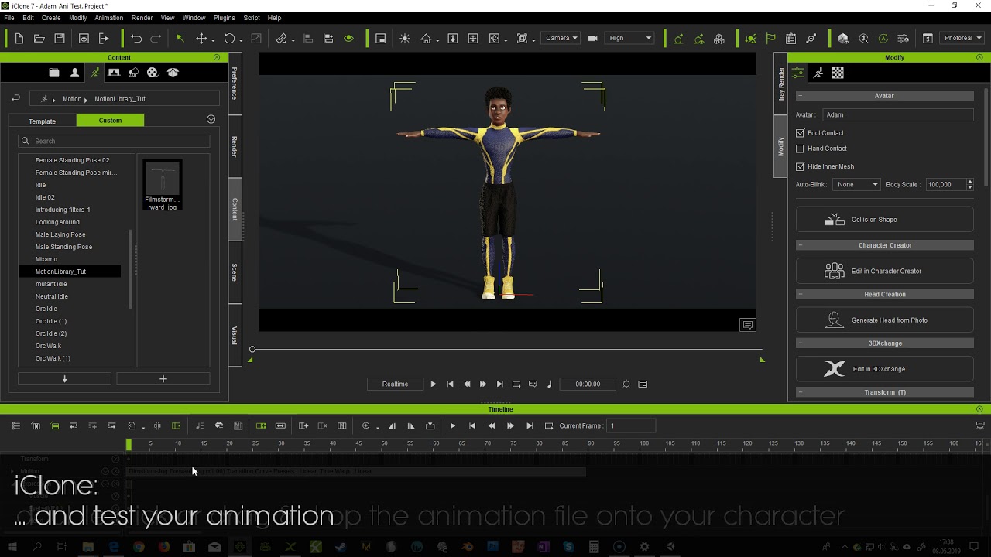Click the Undo arrow in the toolbar
The height and width of the screenshot is (557, 991).
pyautogui.click(x=136, y=38)
